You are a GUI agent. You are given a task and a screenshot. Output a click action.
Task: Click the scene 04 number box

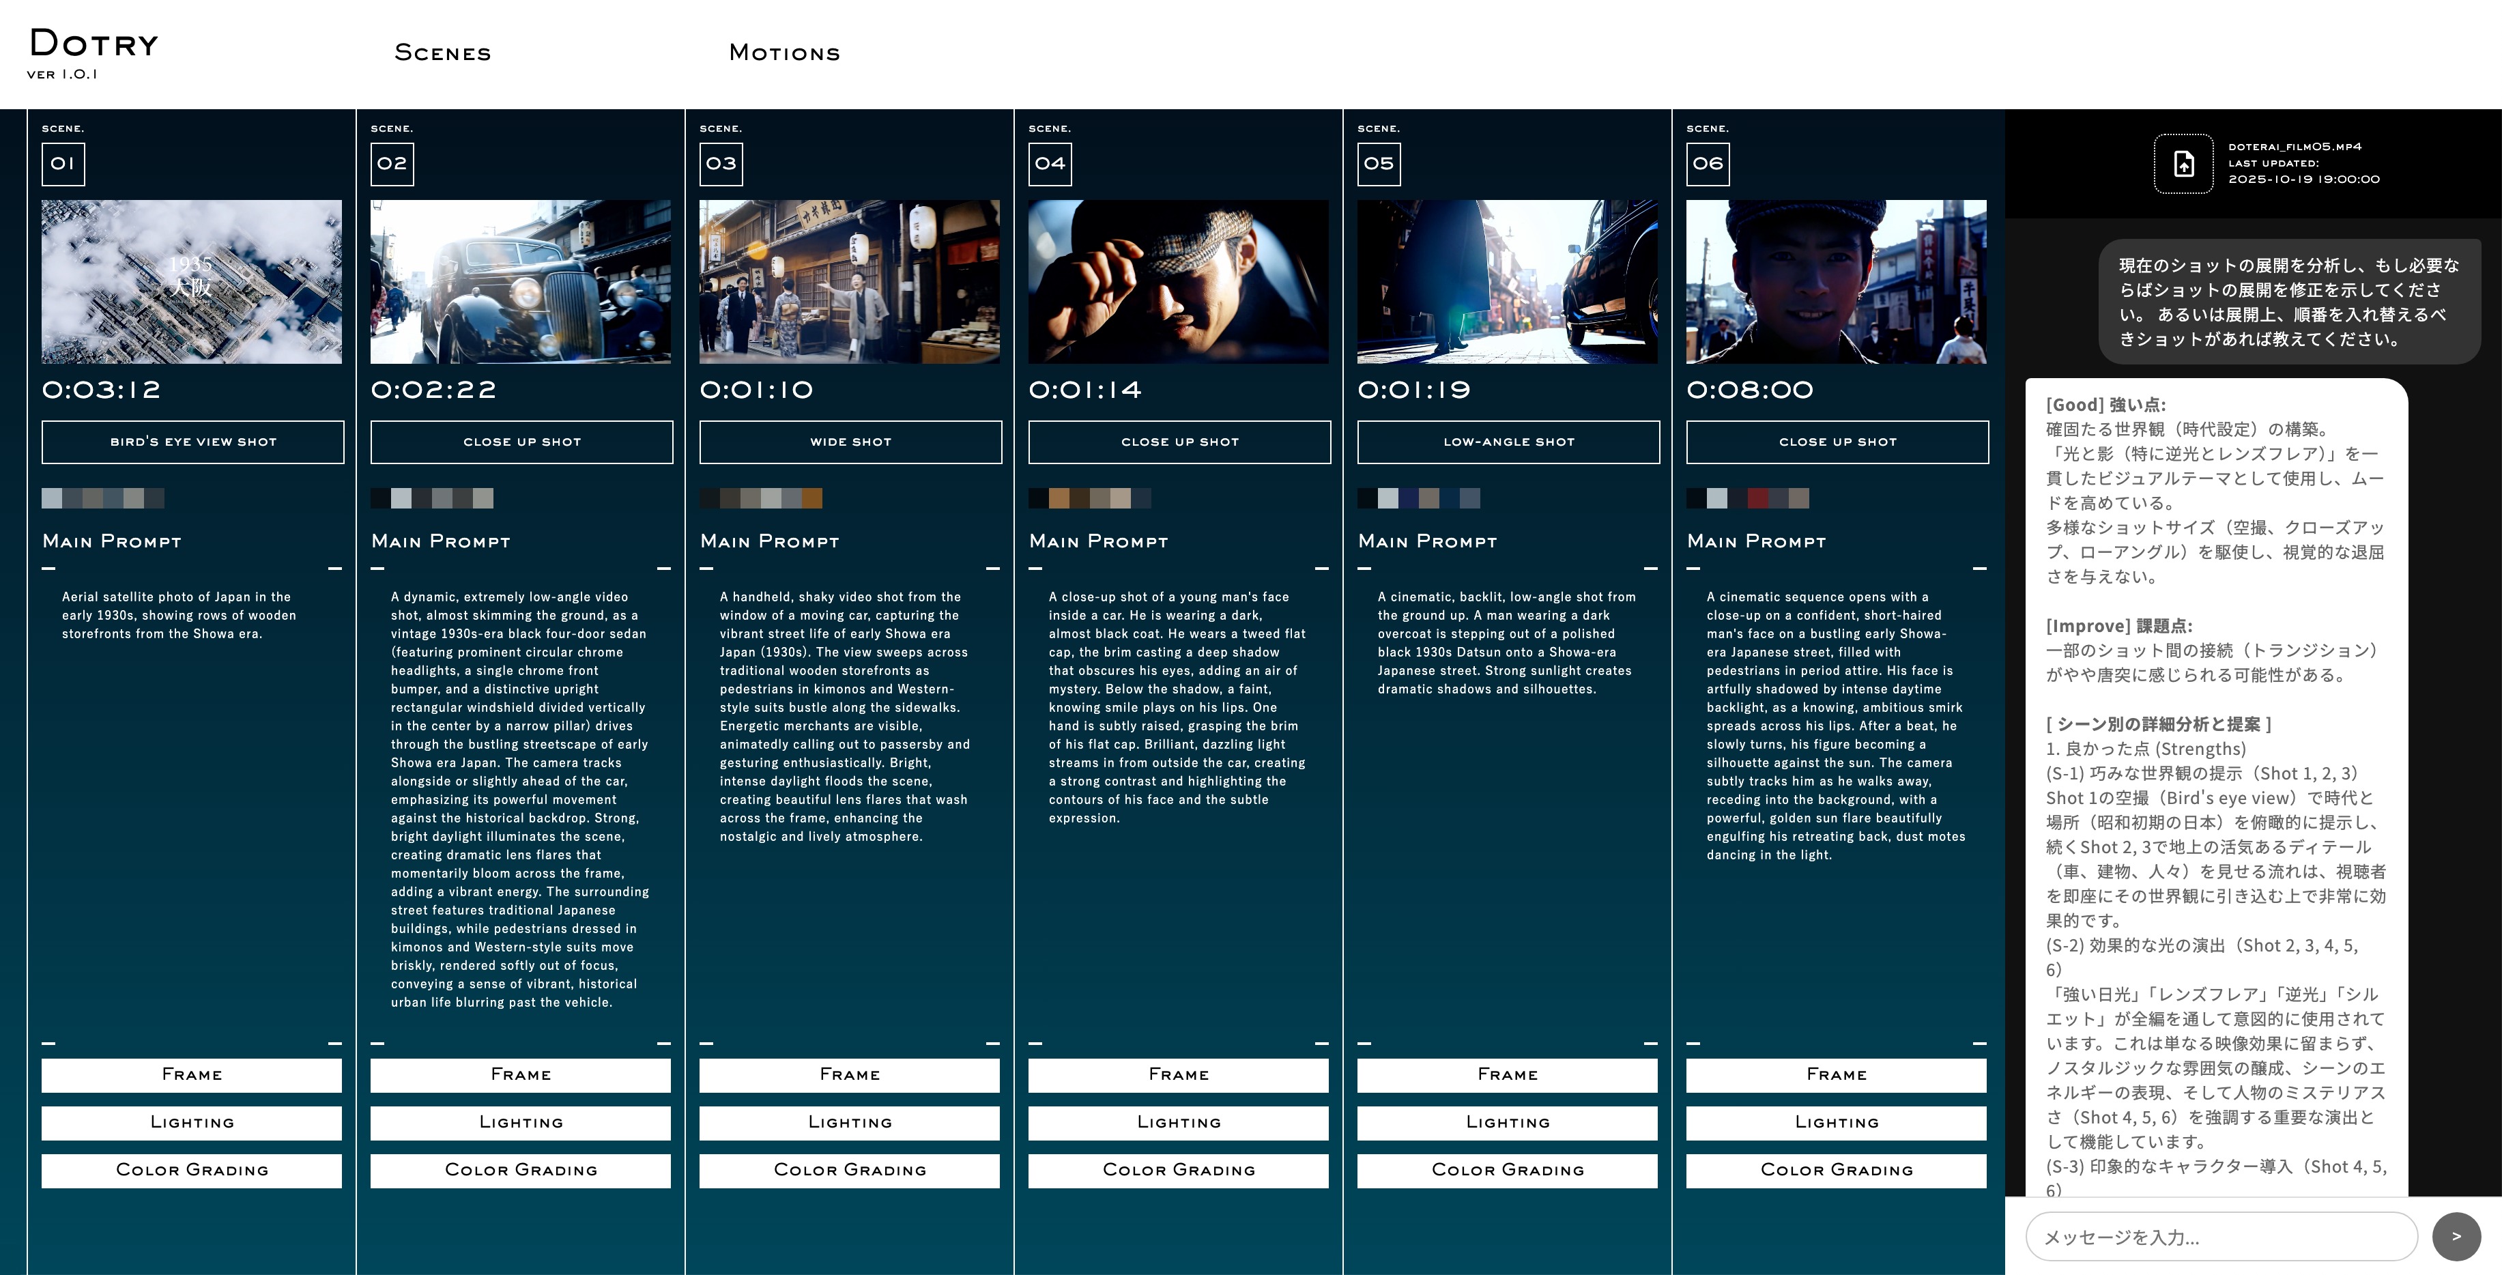click(x=1050, y=163)
